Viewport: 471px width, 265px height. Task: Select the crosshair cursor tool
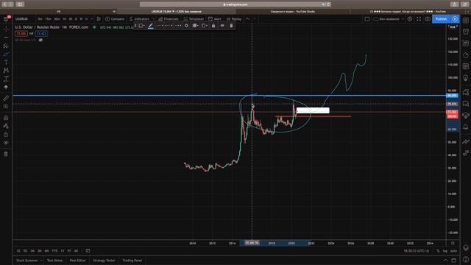6,29
